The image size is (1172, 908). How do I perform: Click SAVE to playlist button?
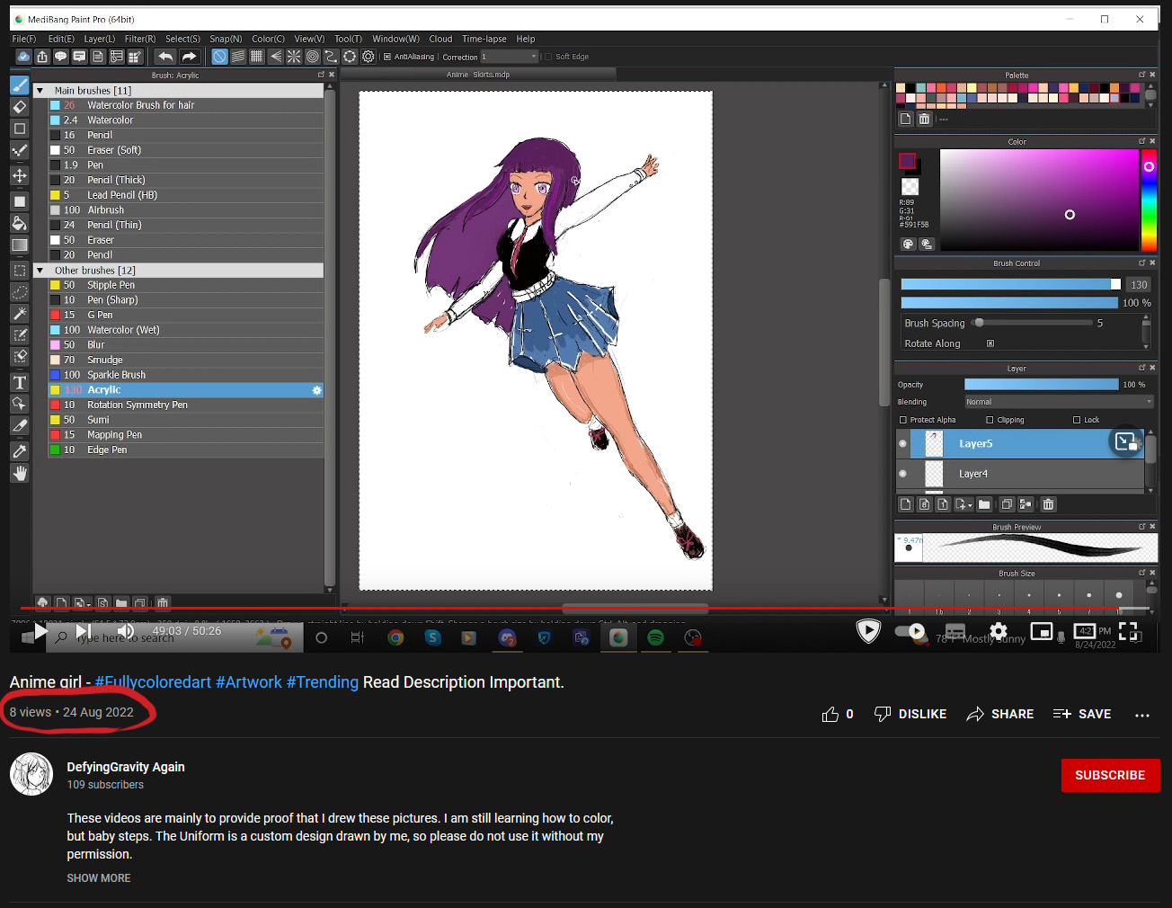[1082, 714]
